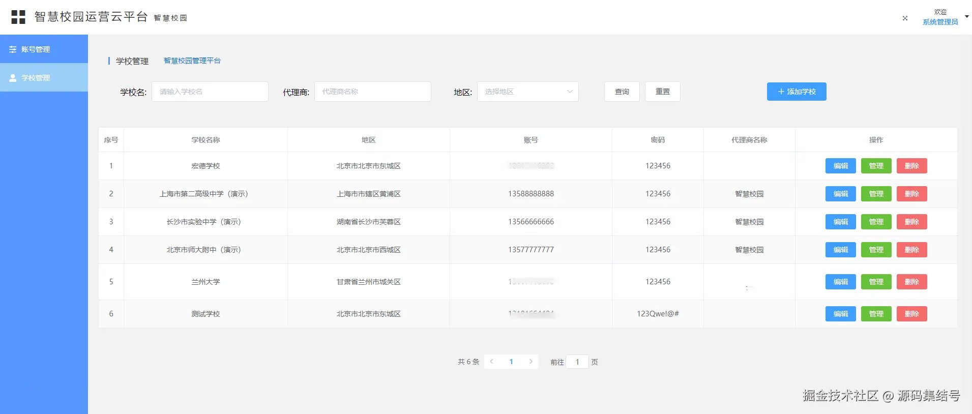Click the 系统管理员 user name
This screenshot has height=414, width=972.
click(x=940, y=22)
